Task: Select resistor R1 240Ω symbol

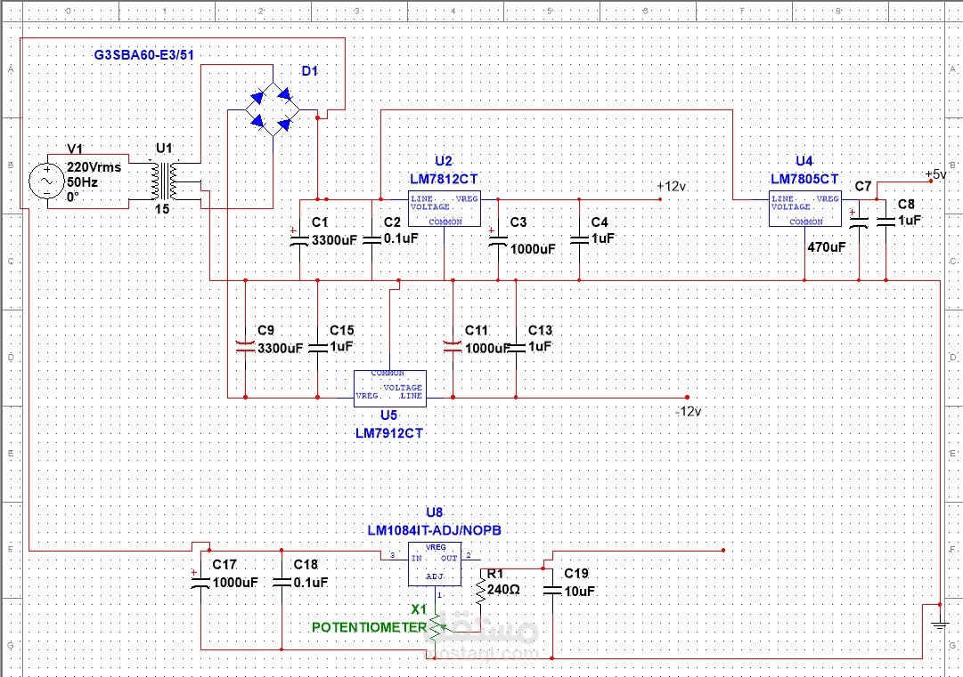Action: coord(480,591)
